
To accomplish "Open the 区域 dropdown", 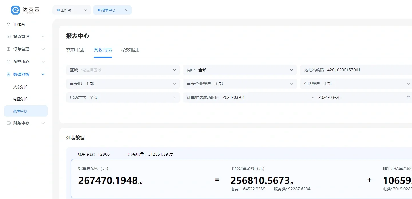I will [x=123, y=70].
